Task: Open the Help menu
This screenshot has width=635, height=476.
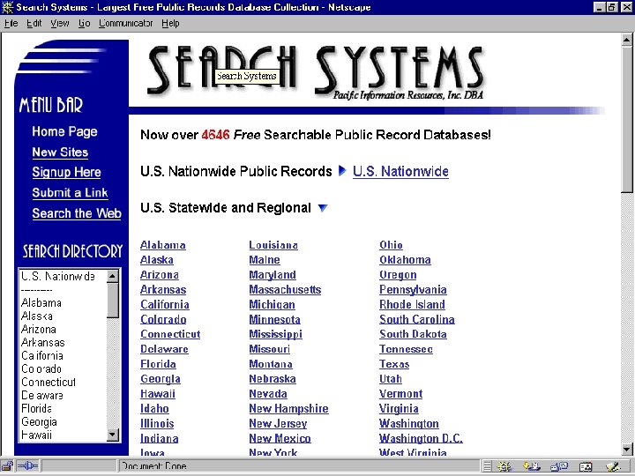Action: click(170, 24)
